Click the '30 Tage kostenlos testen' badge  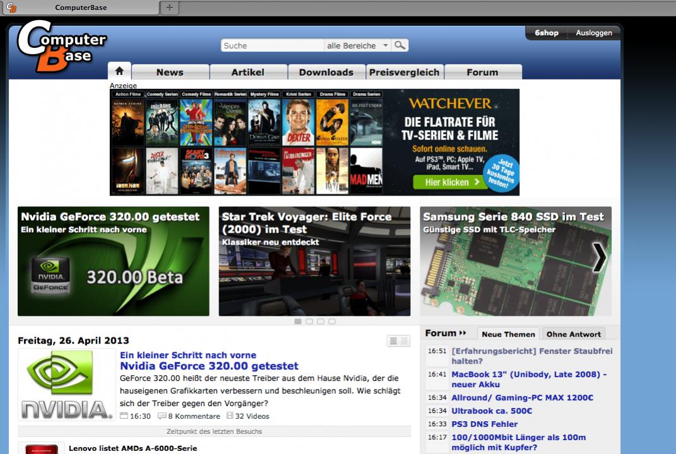tap(501, 173)
